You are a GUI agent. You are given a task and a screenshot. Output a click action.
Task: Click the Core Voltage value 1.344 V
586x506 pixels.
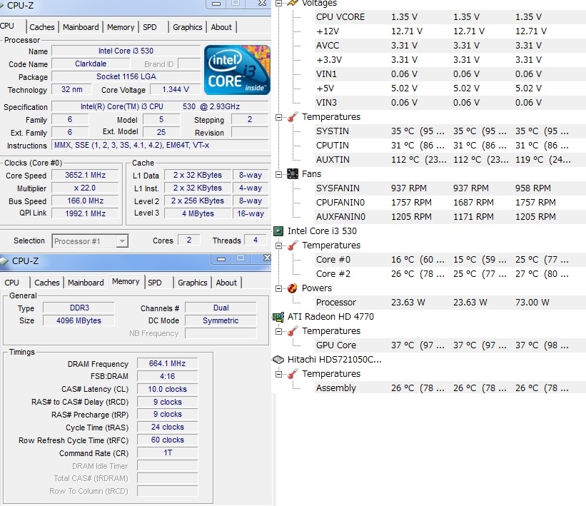tap(176, 89)
